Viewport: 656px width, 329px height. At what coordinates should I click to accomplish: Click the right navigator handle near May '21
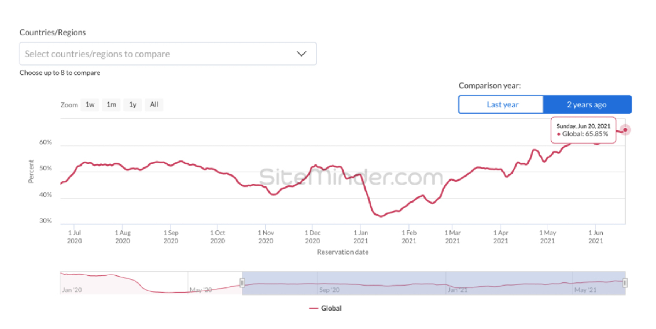pyautogui.click(x=625, y=283)
